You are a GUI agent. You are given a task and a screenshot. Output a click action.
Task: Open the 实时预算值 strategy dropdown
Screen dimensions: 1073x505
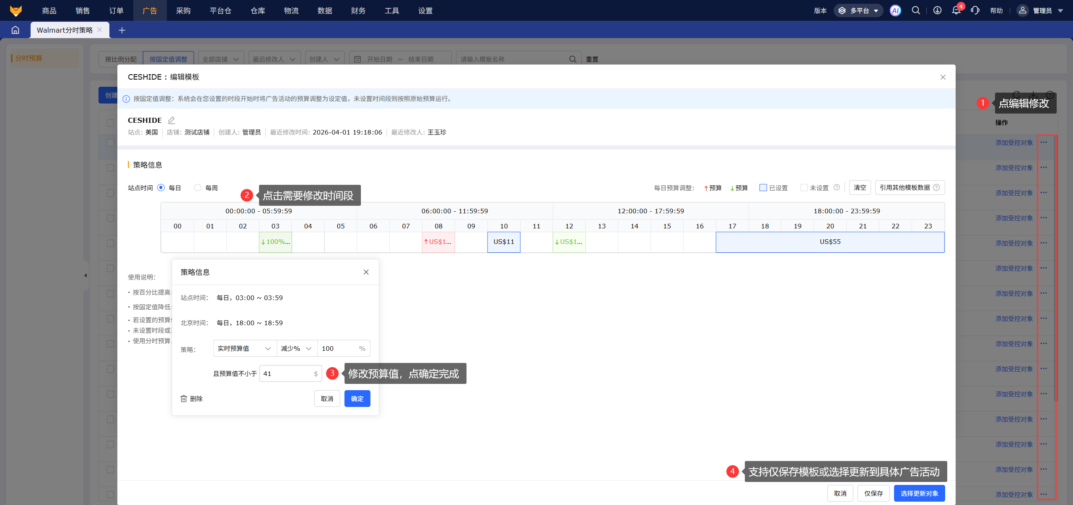tap(244, 348)
